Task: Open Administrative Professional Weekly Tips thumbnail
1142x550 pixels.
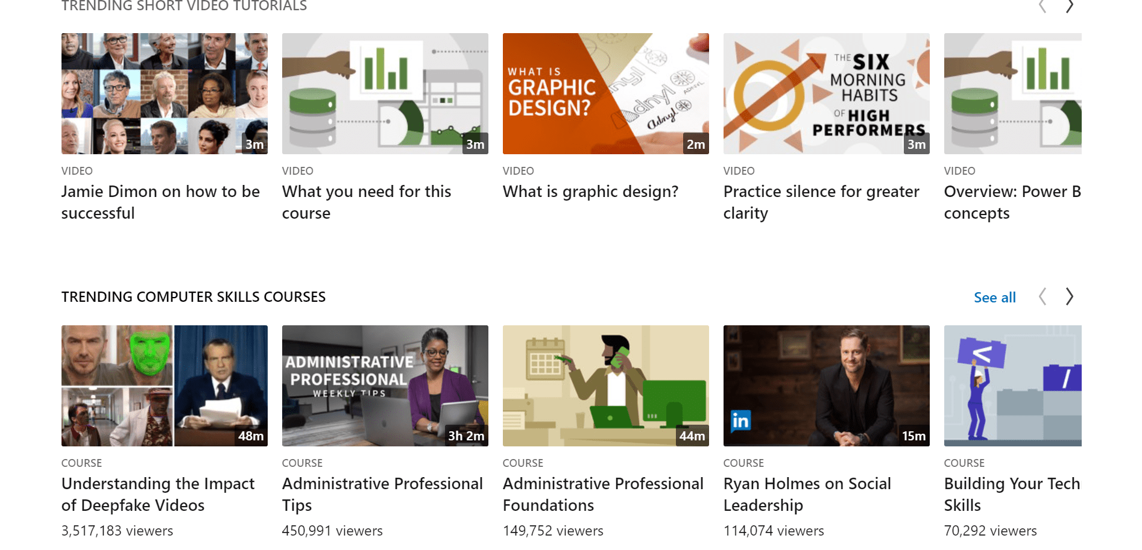Action: coord(385,386)
